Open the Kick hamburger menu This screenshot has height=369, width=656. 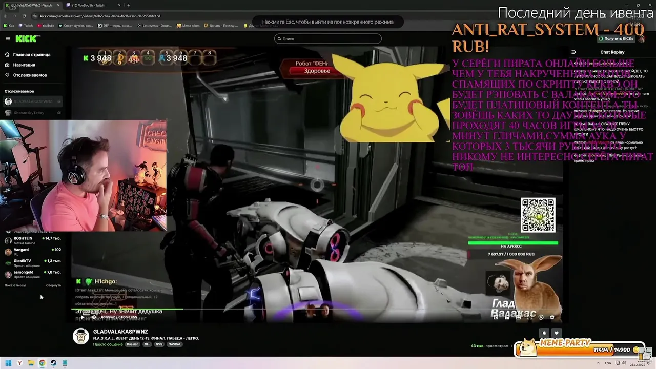[8, 39]
